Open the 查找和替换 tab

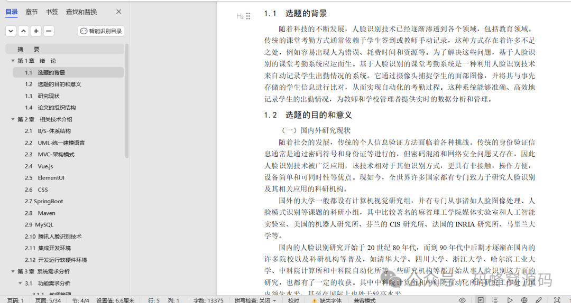coord(81,12)
